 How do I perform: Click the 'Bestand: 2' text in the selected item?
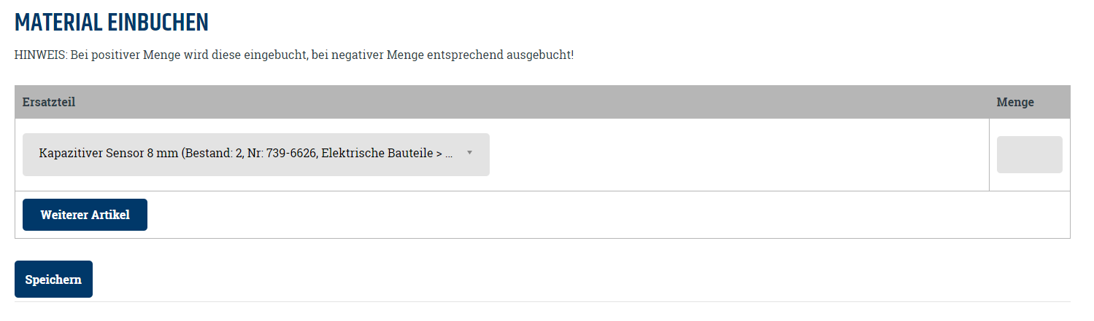tap(215, 154)
